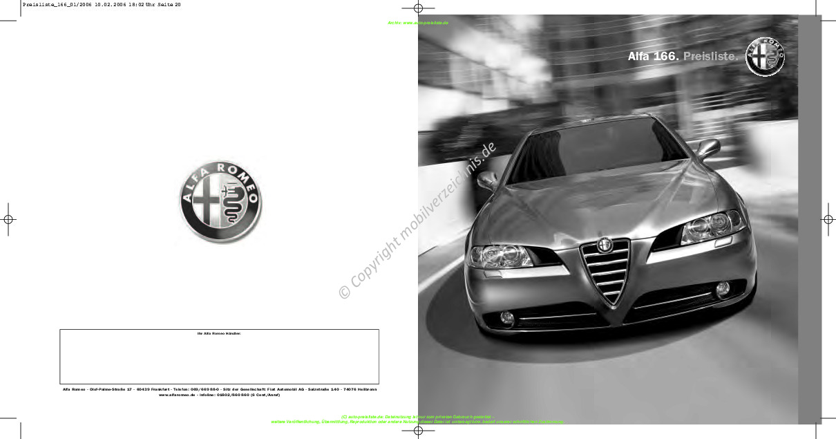Click the large Alfa Romeo emblem on the back cover
This screenshot has width=836, height=439.
(220, 201)
